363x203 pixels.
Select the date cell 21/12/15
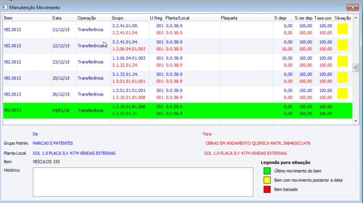61,29
